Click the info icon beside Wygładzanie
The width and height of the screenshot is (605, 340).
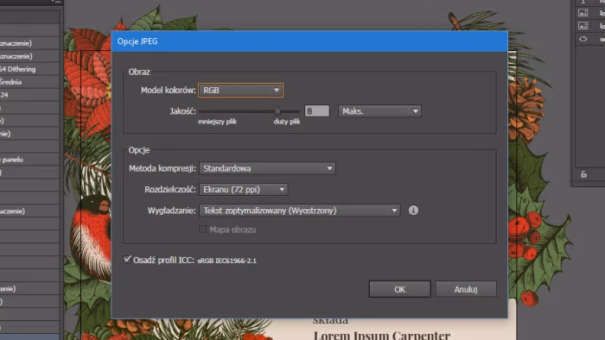tap(413, 211)
